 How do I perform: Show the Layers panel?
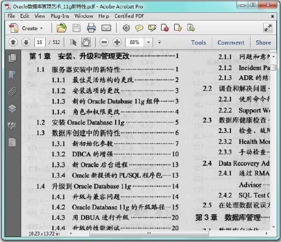12,109
